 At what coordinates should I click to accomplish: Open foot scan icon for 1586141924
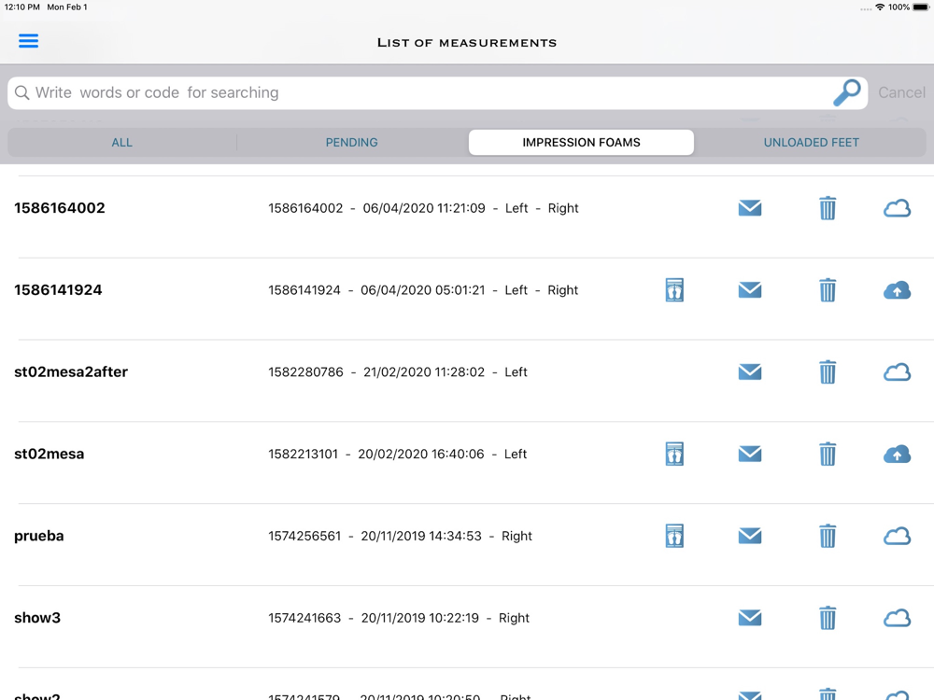click(x=674, y=290)
